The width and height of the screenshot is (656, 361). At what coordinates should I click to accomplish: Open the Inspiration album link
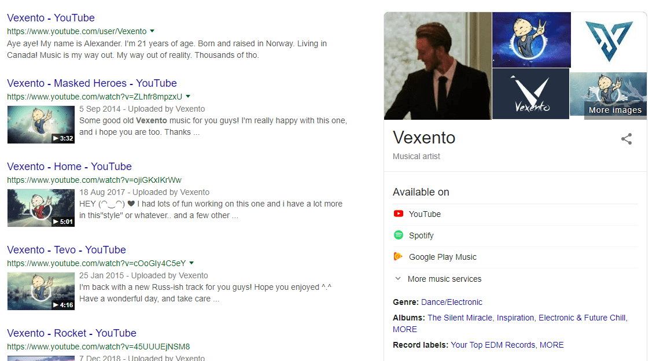coord(515,318)
